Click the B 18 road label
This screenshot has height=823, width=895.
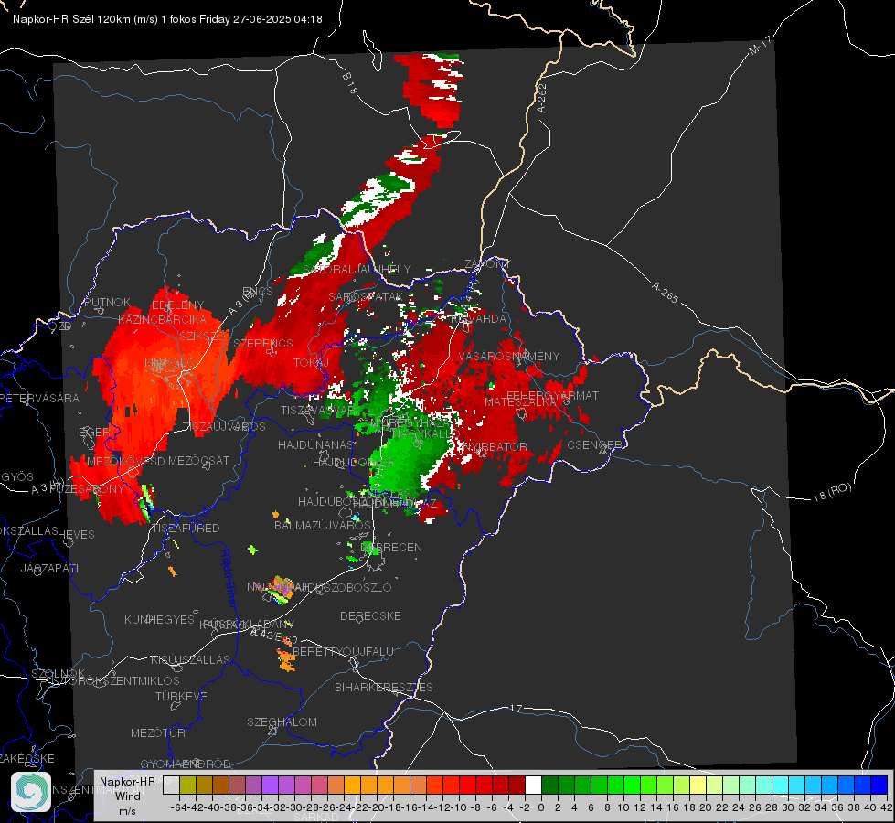(x=350, y=83)
